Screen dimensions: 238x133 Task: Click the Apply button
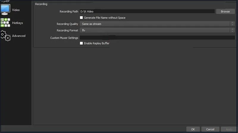coord(229,129)
